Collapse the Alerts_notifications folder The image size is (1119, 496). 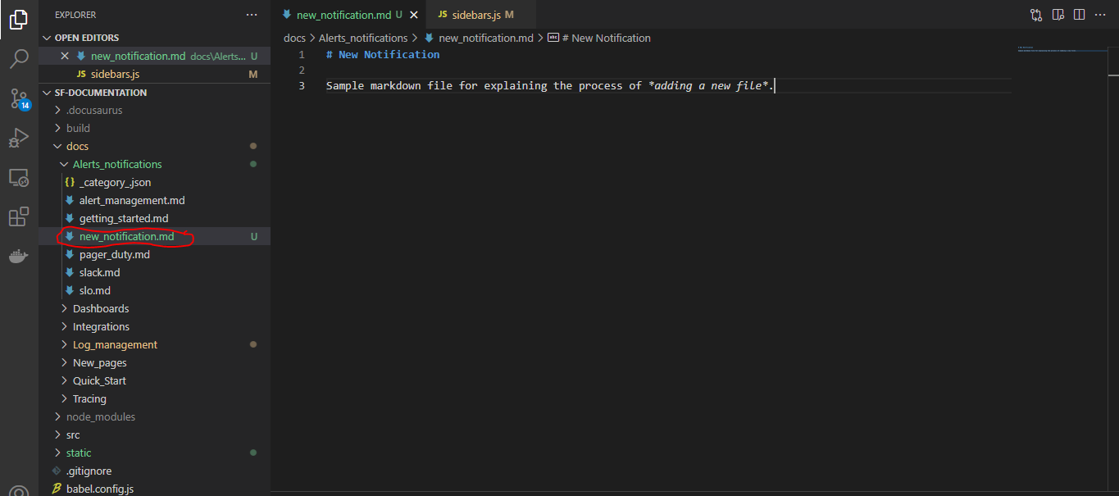click(64, 163)
